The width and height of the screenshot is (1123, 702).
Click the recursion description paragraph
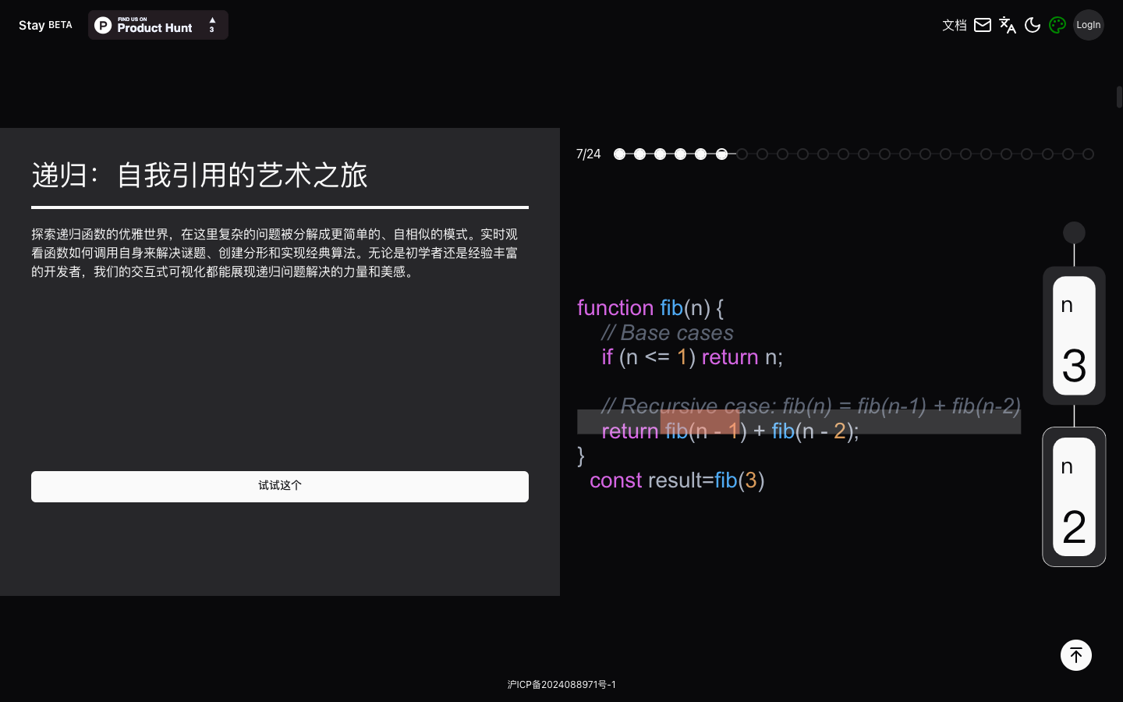point(275,253)
